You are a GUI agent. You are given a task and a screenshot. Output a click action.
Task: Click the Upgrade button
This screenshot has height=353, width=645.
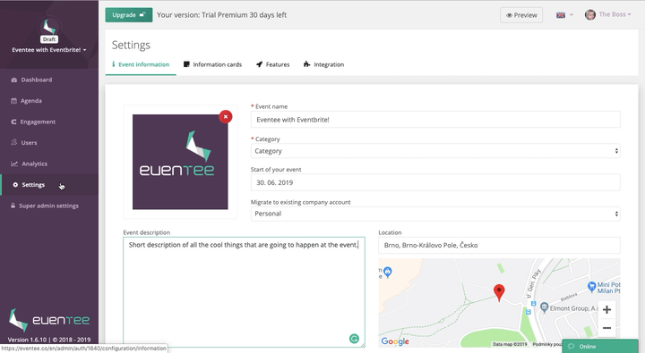129,15
